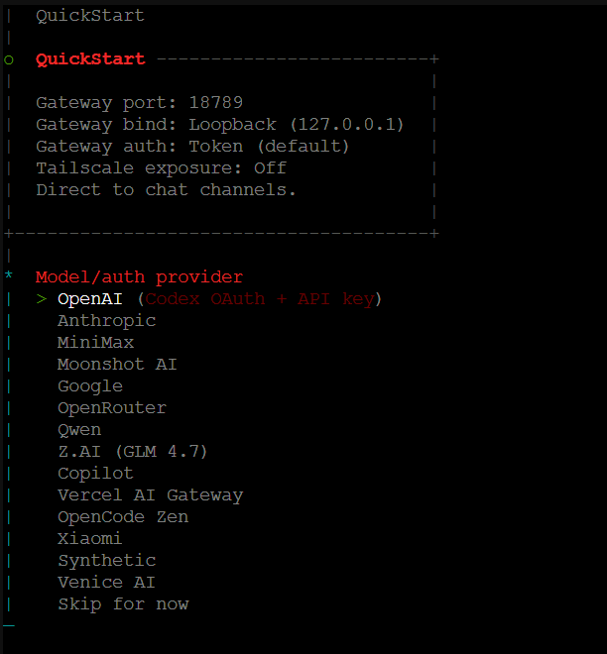
Task: Click the green selection arrow beside OpenAI
Action: point(42,299)
